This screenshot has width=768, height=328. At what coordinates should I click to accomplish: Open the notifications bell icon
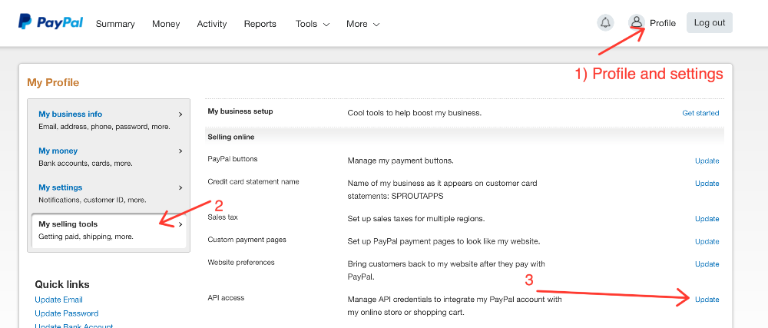pos(605,23)
